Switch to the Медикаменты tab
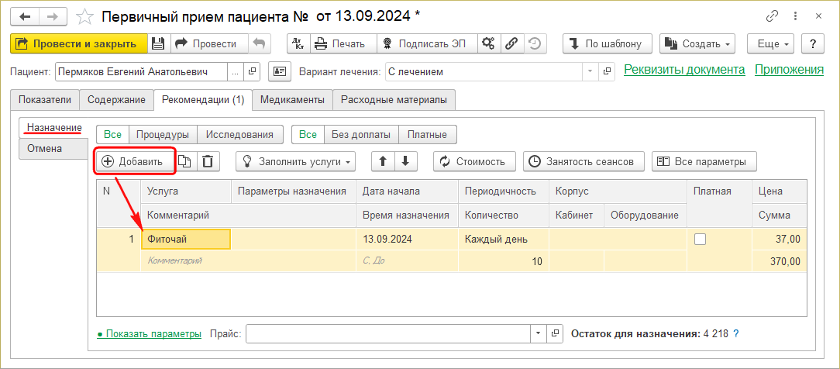Viewport: 840px width, 369px height. coord(293,99)
